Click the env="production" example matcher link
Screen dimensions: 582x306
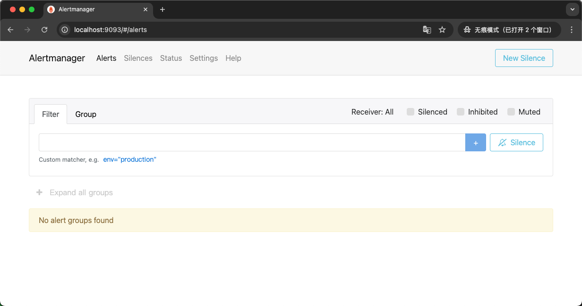click(x=129, y=159)
